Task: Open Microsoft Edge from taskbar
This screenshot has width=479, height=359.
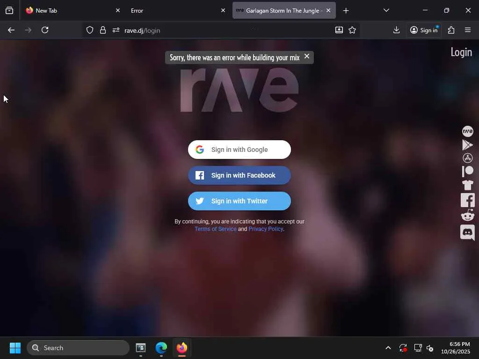Action: (x=161, y=348)
